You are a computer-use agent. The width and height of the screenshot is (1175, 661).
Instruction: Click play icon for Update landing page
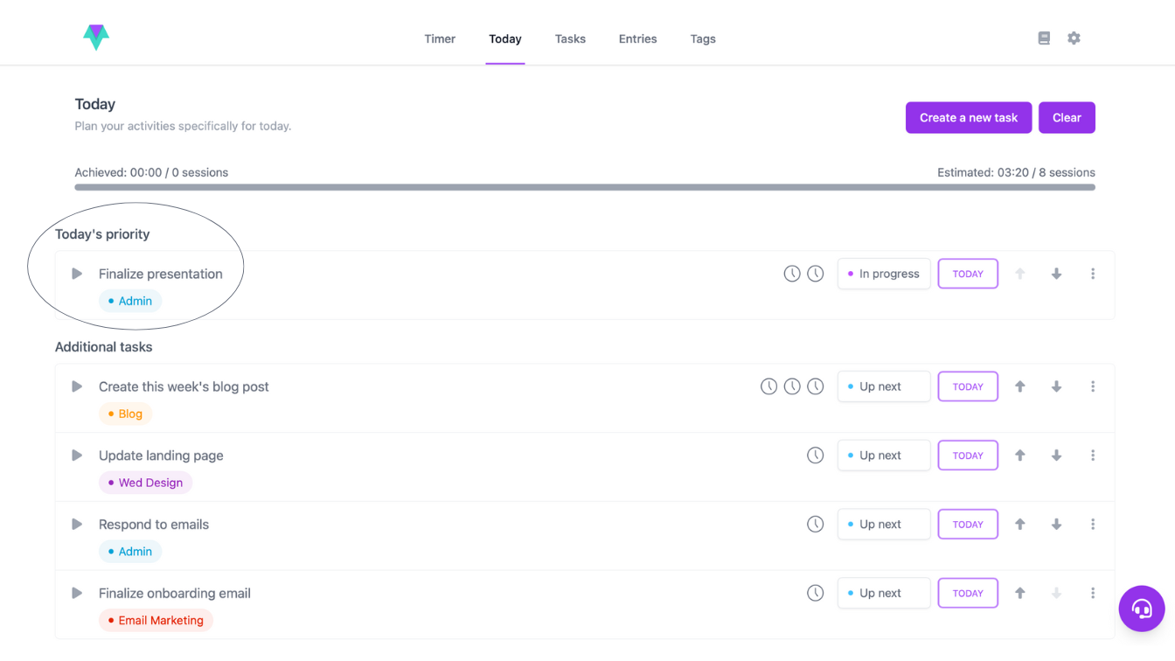point(77,456)
